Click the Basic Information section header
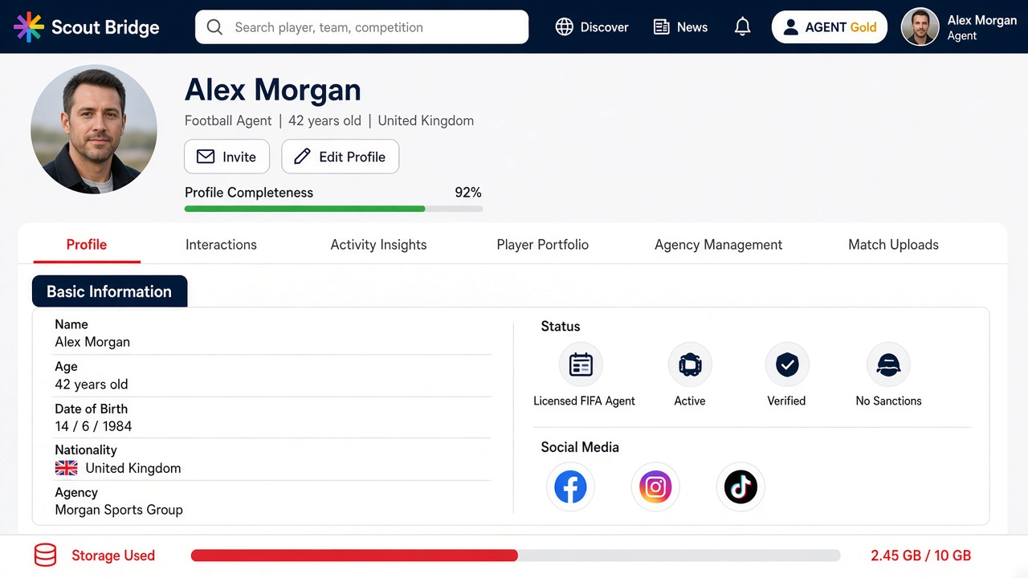The image size is (1028, 578). [109, 291]
